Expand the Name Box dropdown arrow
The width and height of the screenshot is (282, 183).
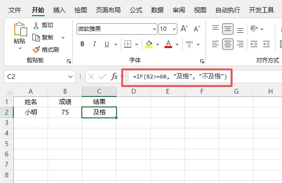pos(70,77)
